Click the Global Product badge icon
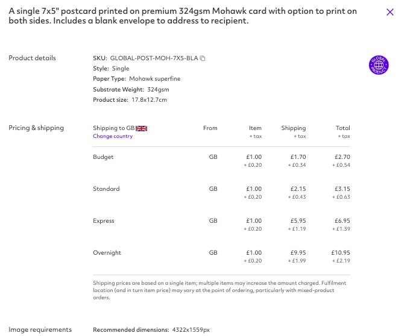Viewport: 404px width, 336px height. pyautogui.click(x=379, y=65)
